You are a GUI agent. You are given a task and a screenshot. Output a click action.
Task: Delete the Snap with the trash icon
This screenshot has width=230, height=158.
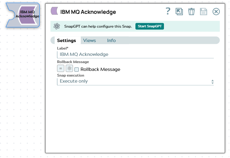[x=192, y=12]
